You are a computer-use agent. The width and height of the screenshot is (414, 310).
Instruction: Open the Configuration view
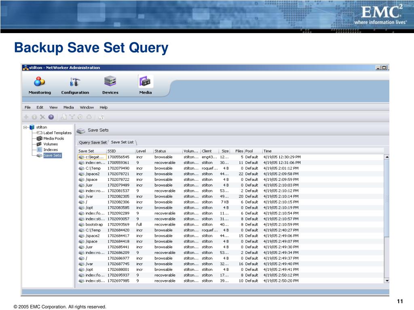click(x=75, y=86)
